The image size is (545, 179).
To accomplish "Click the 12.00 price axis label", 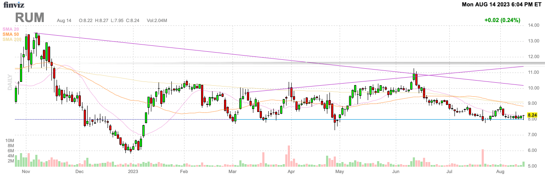I will [533, 57].
